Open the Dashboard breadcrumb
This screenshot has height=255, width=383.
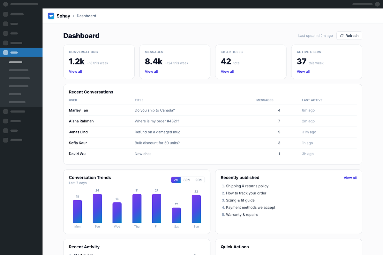point(86,16)
